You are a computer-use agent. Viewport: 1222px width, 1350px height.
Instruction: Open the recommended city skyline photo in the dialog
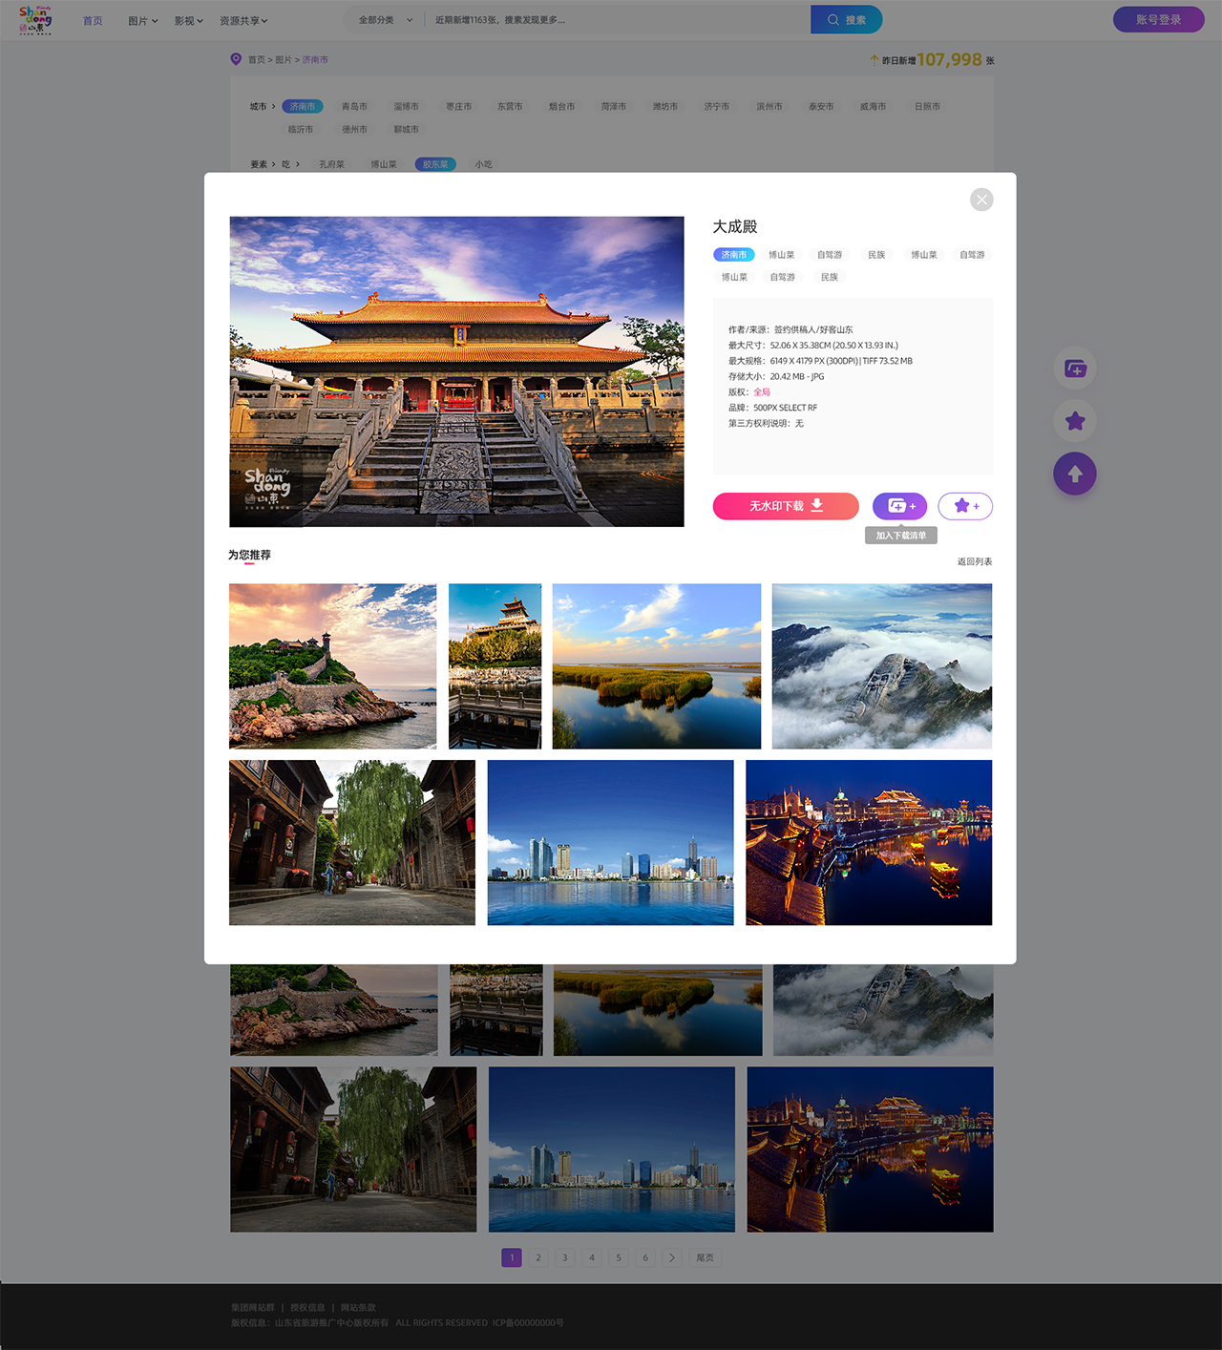tap(611, 842)
